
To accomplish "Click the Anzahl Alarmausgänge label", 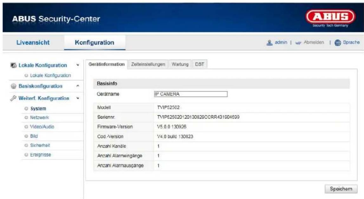I will tap(120, 166).
